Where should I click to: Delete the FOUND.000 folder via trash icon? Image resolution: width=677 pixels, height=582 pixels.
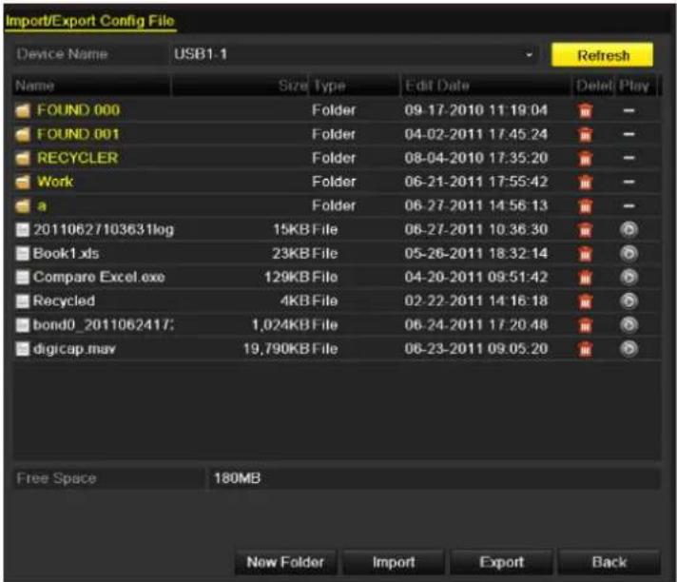(x=585, y=111)
